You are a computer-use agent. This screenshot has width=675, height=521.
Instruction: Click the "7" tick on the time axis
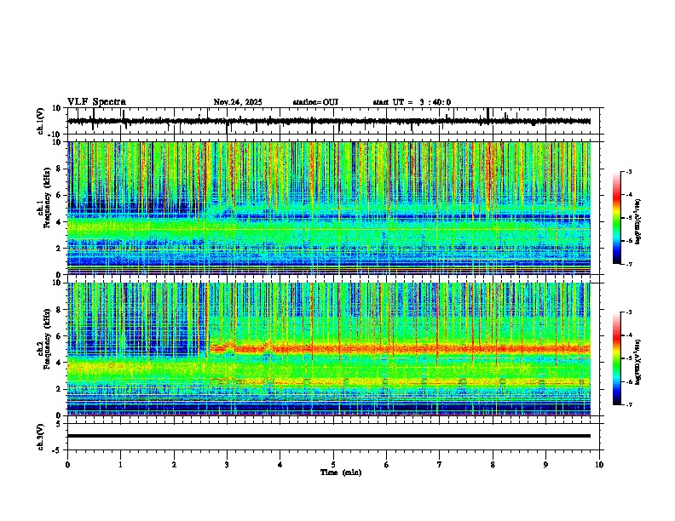(440, 465)
